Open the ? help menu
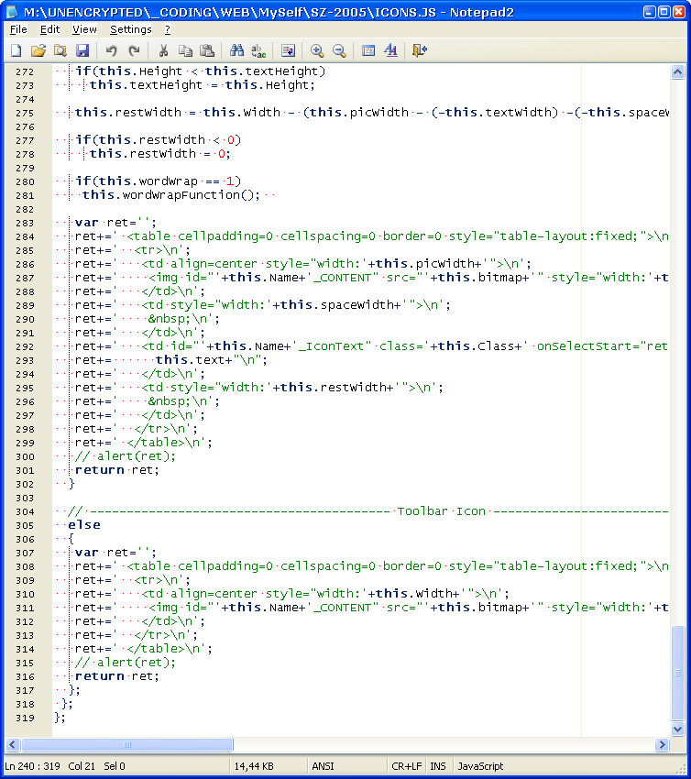Image resolution: width=691 pixels, height=779 pixels. click(168, 29)
